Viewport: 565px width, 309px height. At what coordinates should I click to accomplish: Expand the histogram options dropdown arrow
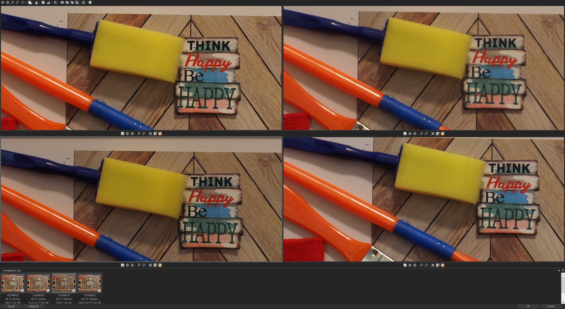pyautogui.click(x=52, y=3)
